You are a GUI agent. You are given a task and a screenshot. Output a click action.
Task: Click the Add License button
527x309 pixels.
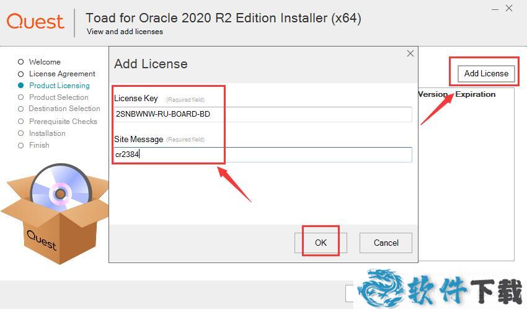486,73
